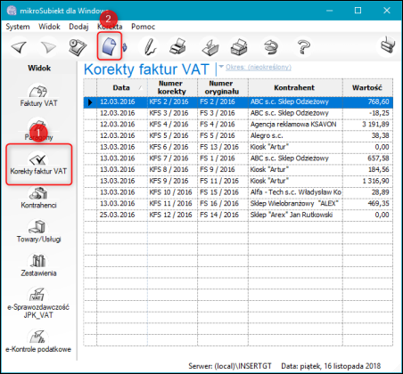Sort by the Wartość column header
403x374 pixels.
367,87
